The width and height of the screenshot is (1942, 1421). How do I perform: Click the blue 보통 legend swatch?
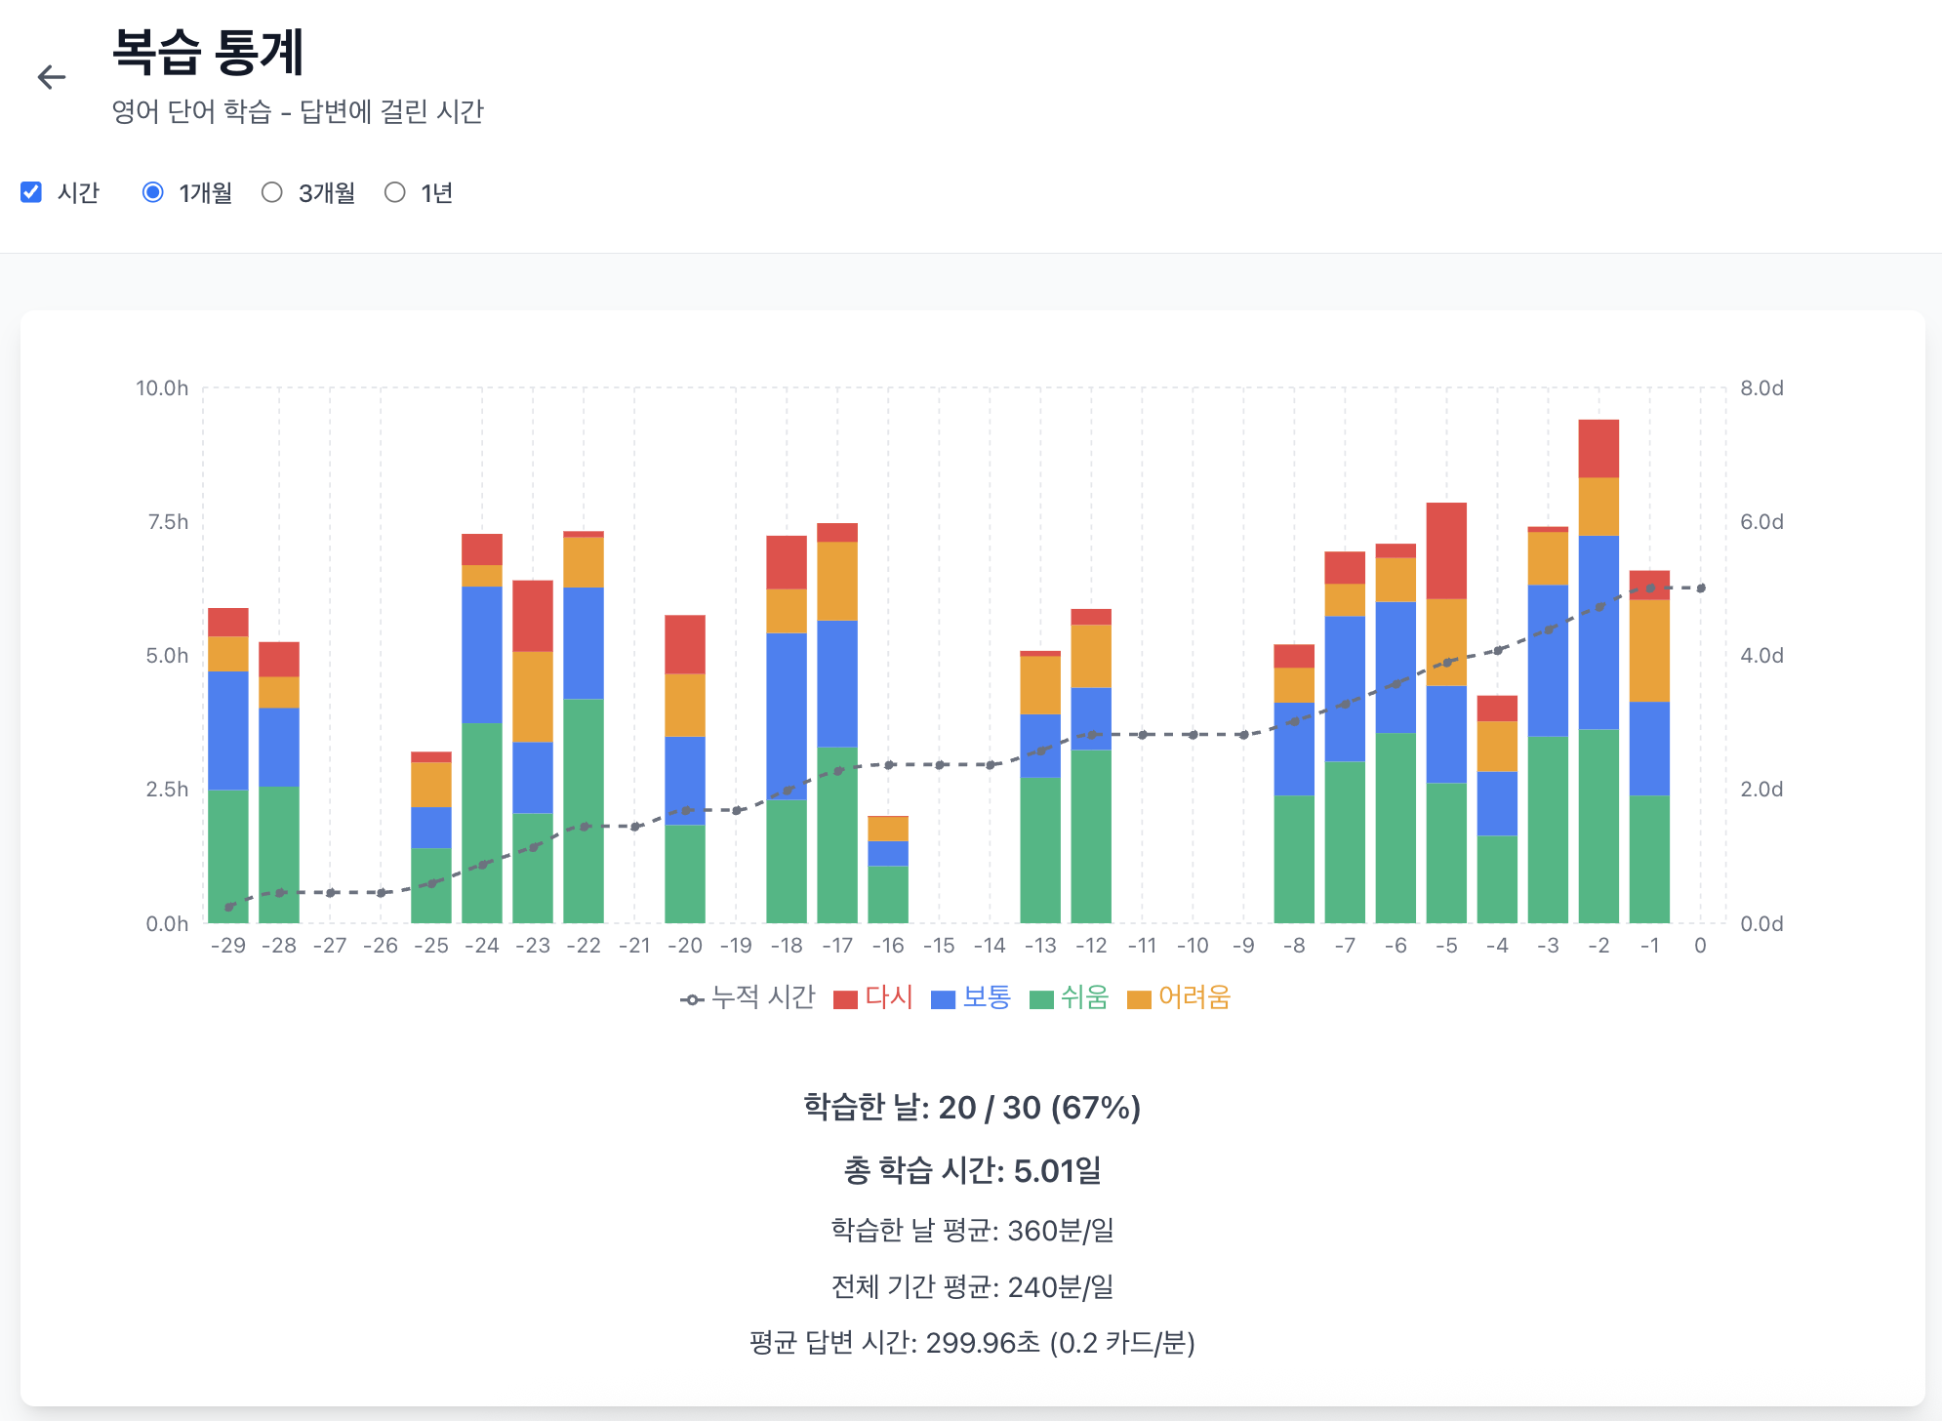(943, 999)
